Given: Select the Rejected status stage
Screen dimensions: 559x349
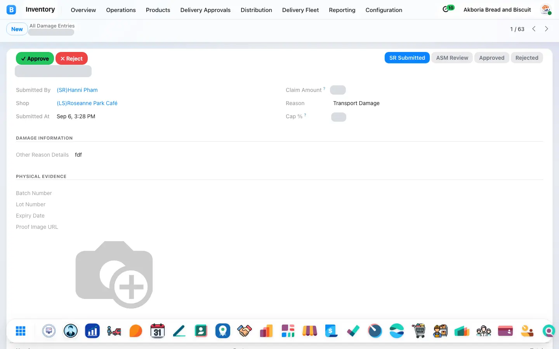Looking at the screenshot, I should pos(527,58).
